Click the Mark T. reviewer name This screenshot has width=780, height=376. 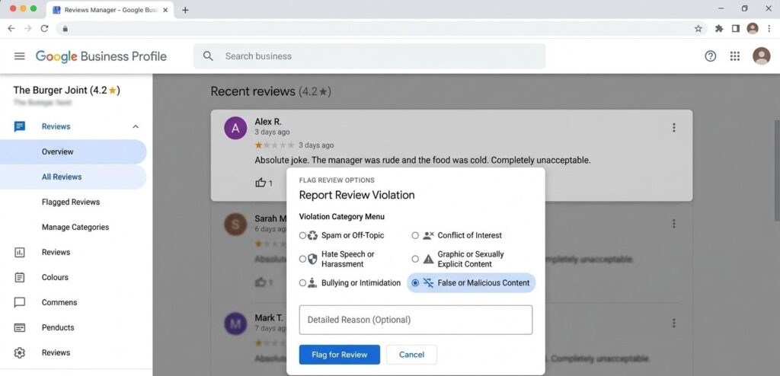269,318
